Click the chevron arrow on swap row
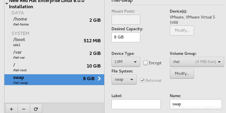Image resolution: width=226 pixels, height=113 pixels. click(x=99, y=78)
